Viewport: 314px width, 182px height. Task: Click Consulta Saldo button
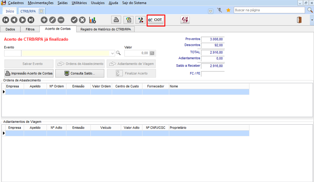coord(80,73)
